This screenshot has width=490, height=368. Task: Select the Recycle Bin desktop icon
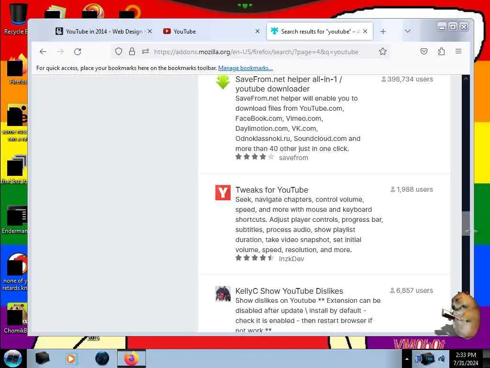click(16, 18)
